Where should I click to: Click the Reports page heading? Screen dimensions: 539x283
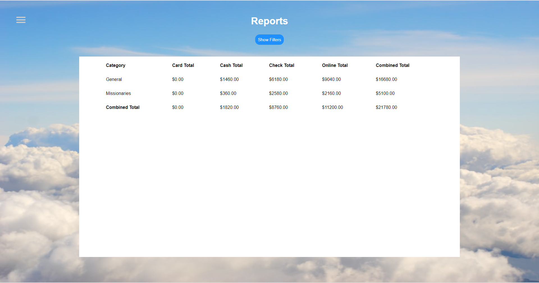coord(269,21)
